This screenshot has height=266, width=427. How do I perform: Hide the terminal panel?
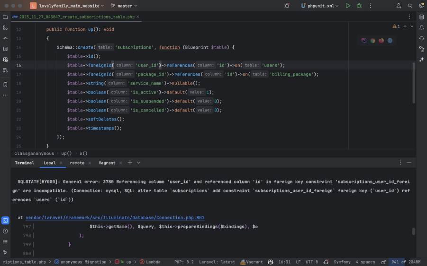click(409, 163)
